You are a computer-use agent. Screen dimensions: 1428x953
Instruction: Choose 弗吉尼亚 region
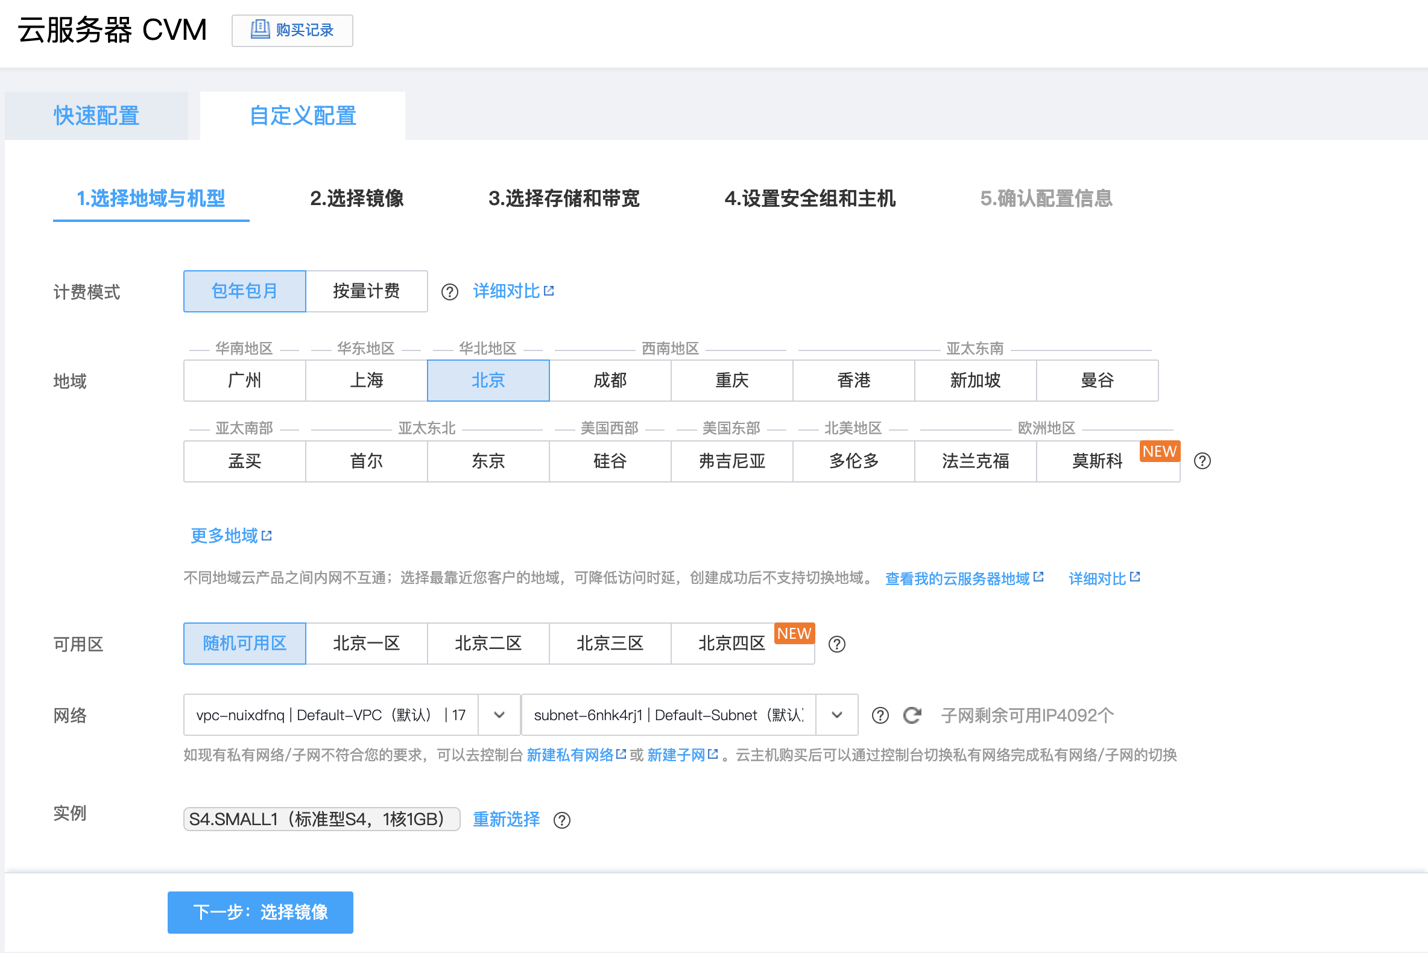pos(732,461)
